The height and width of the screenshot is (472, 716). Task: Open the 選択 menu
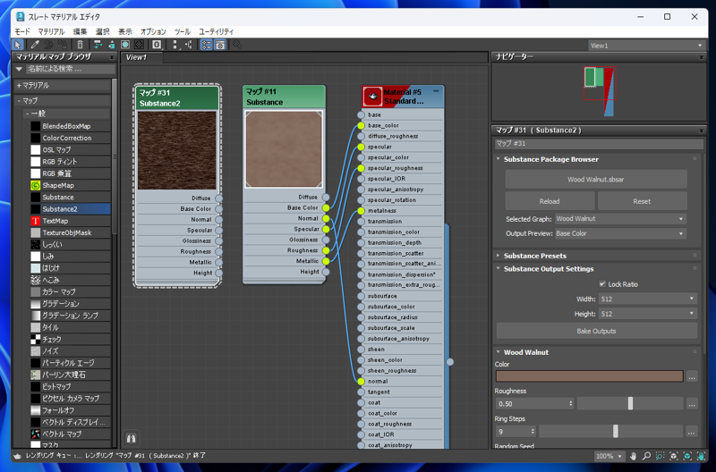click(x=103, y=31)
